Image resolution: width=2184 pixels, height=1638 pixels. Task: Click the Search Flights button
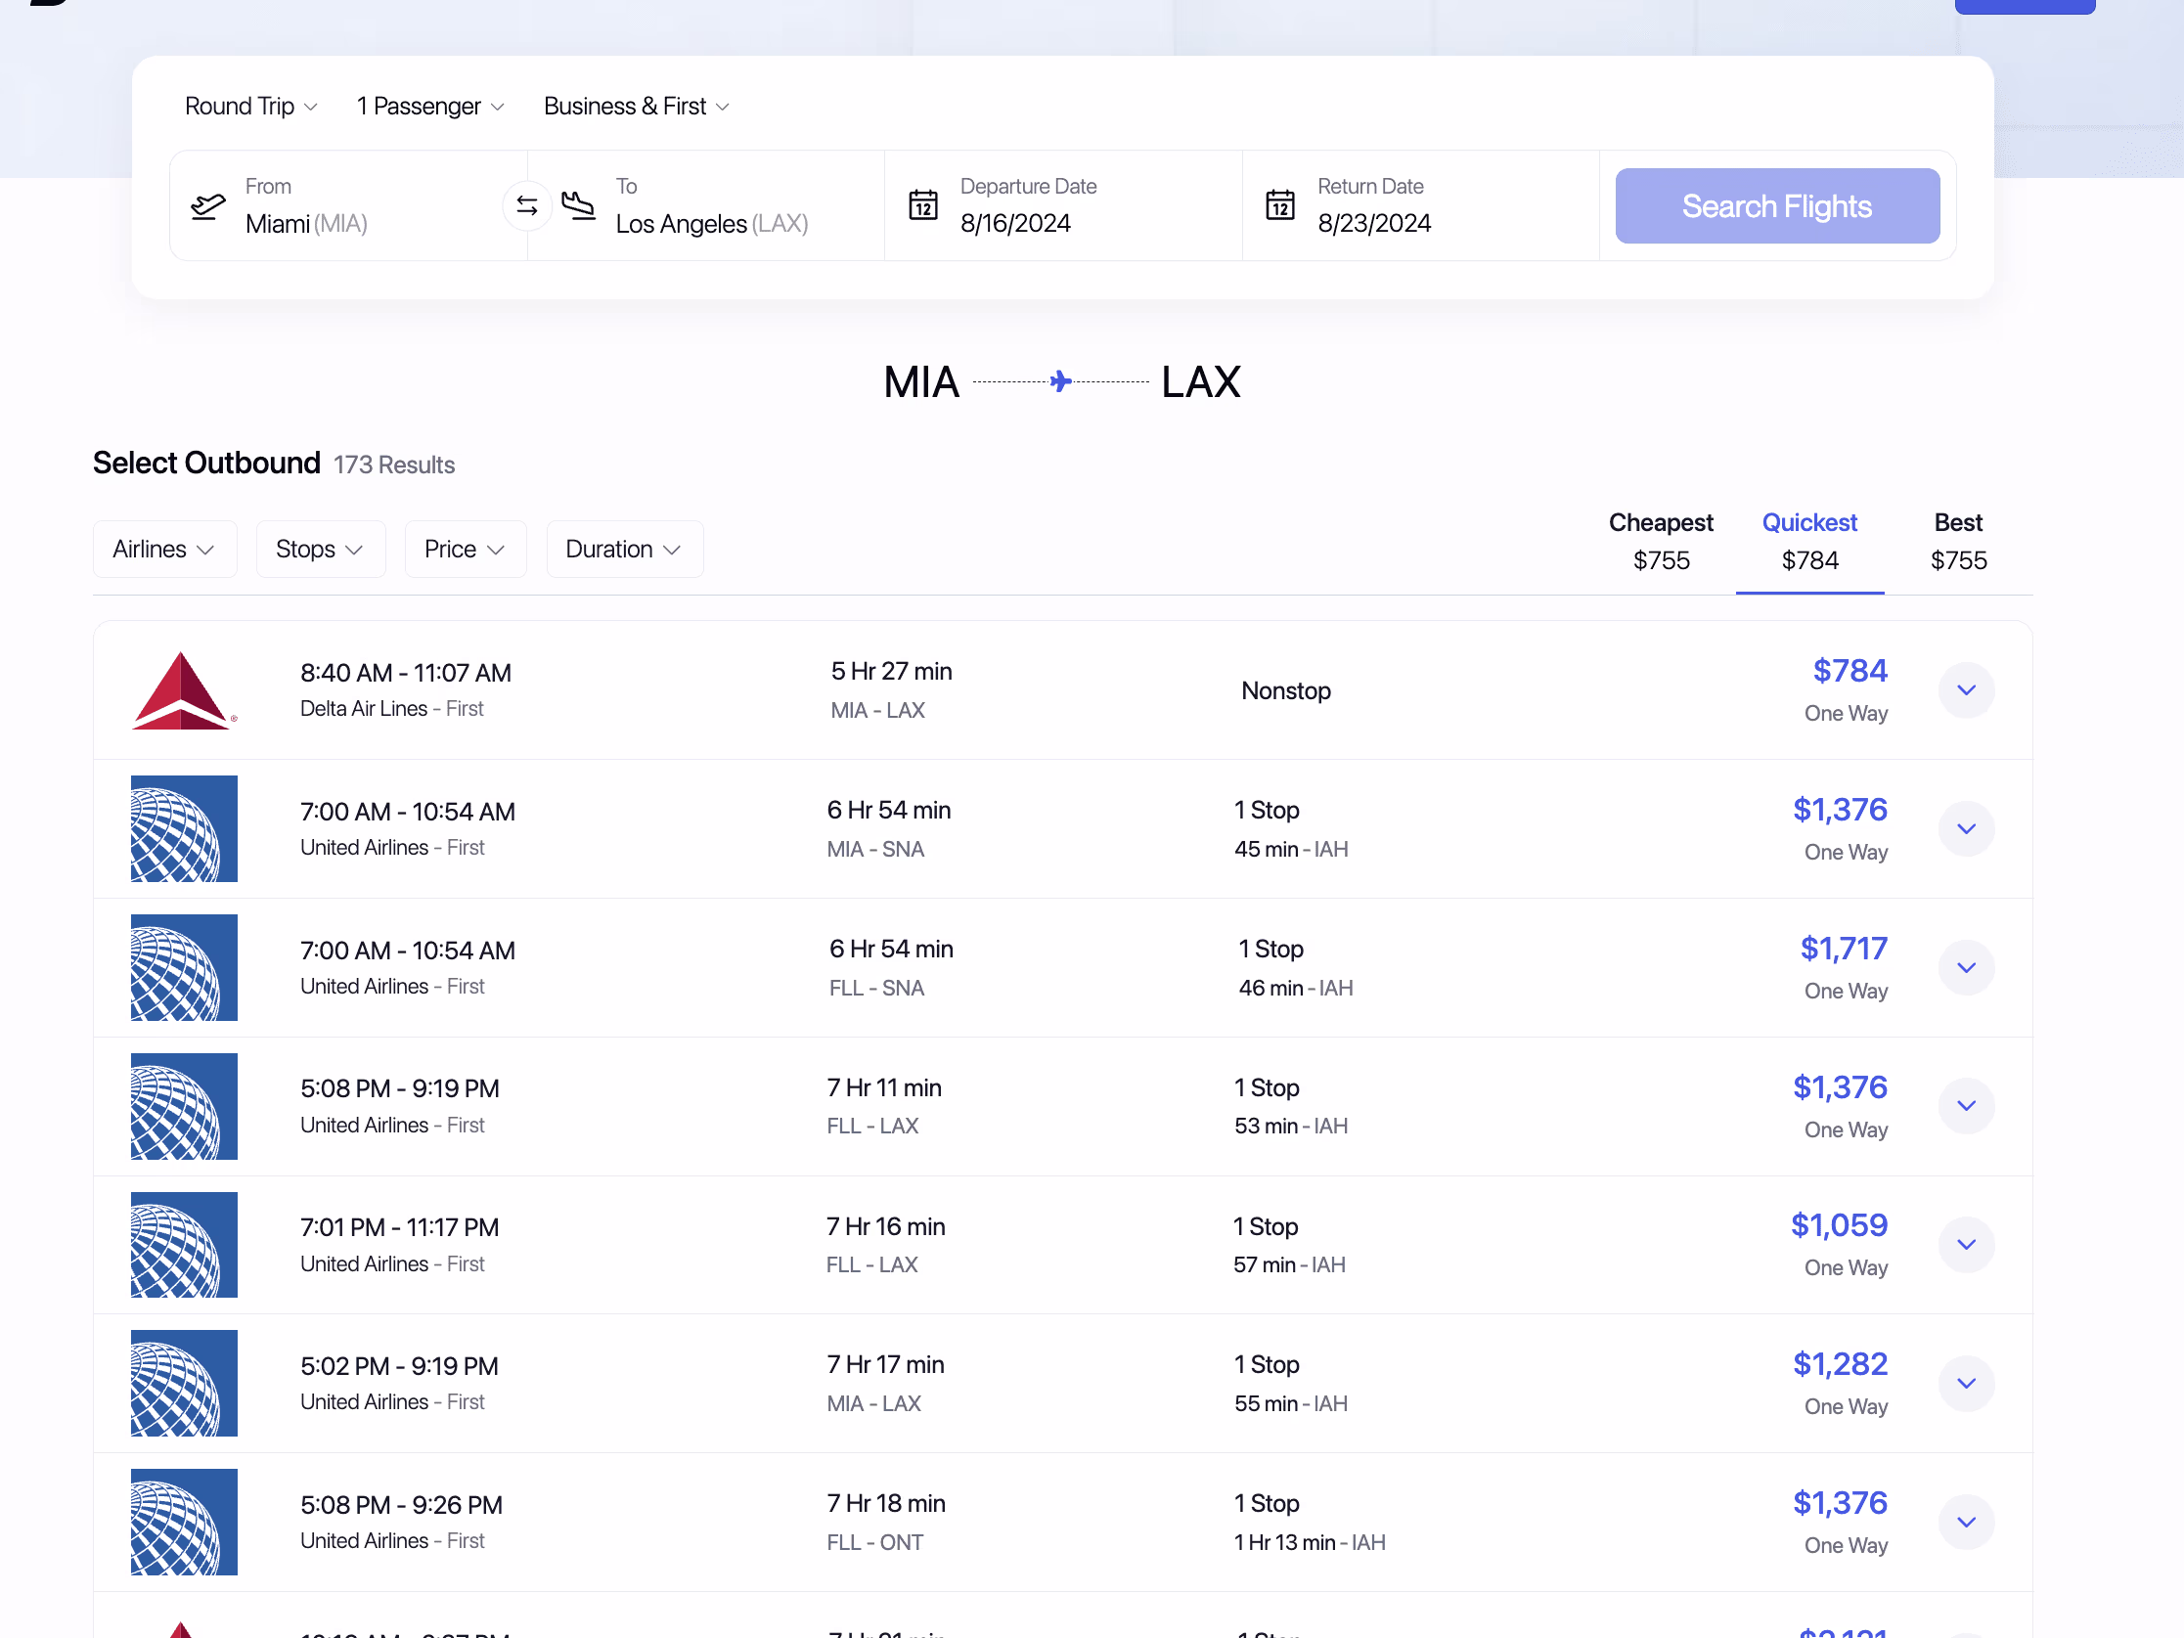[x=1776, y=205]
